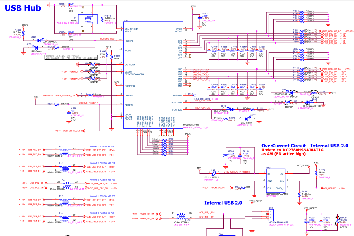Select the TP48 test point
Image resolution: width=354 pixels, height=236 pixels.
[x=195, y=95]
